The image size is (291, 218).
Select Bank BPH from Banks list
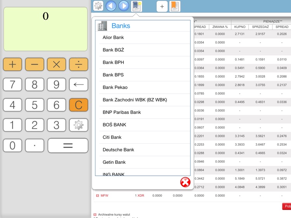(143, 62)
